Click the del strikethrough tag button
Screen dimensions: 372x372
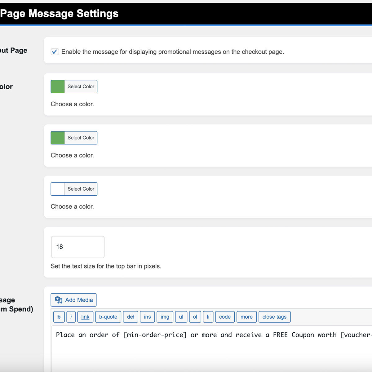pyautogui.click(x=131, y=317)
